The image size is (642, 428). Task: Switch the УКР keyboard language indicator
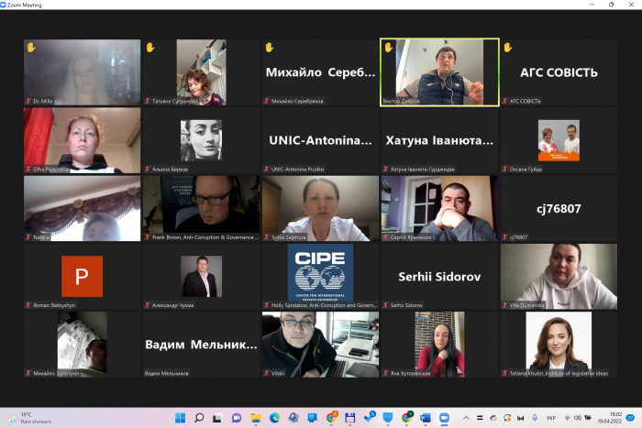(551, 418)
